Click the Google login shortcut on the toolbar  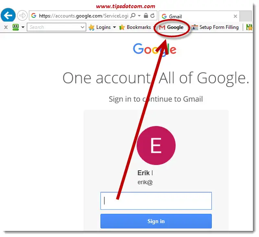click(x=171, y=27)
